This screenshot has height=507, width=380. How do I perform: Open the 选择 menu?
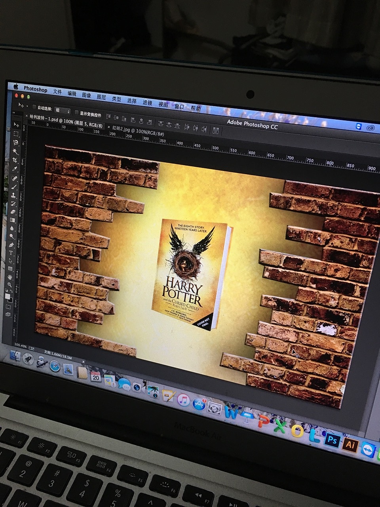[x=132, y=101]
